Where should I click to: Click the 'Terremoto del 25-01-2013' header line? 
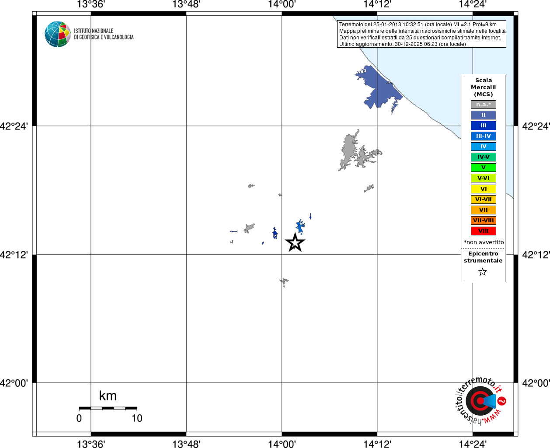[418, 24]
